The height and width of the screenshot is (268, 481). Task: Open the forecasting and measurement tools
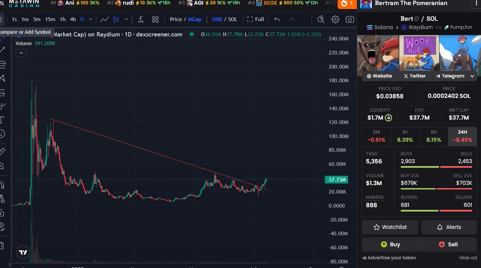2,92
